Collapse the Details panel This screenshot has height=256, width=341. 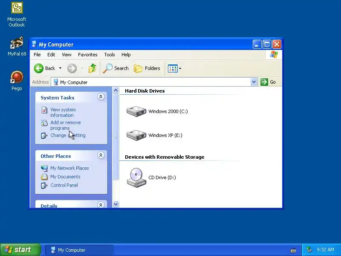pos(101,205)
